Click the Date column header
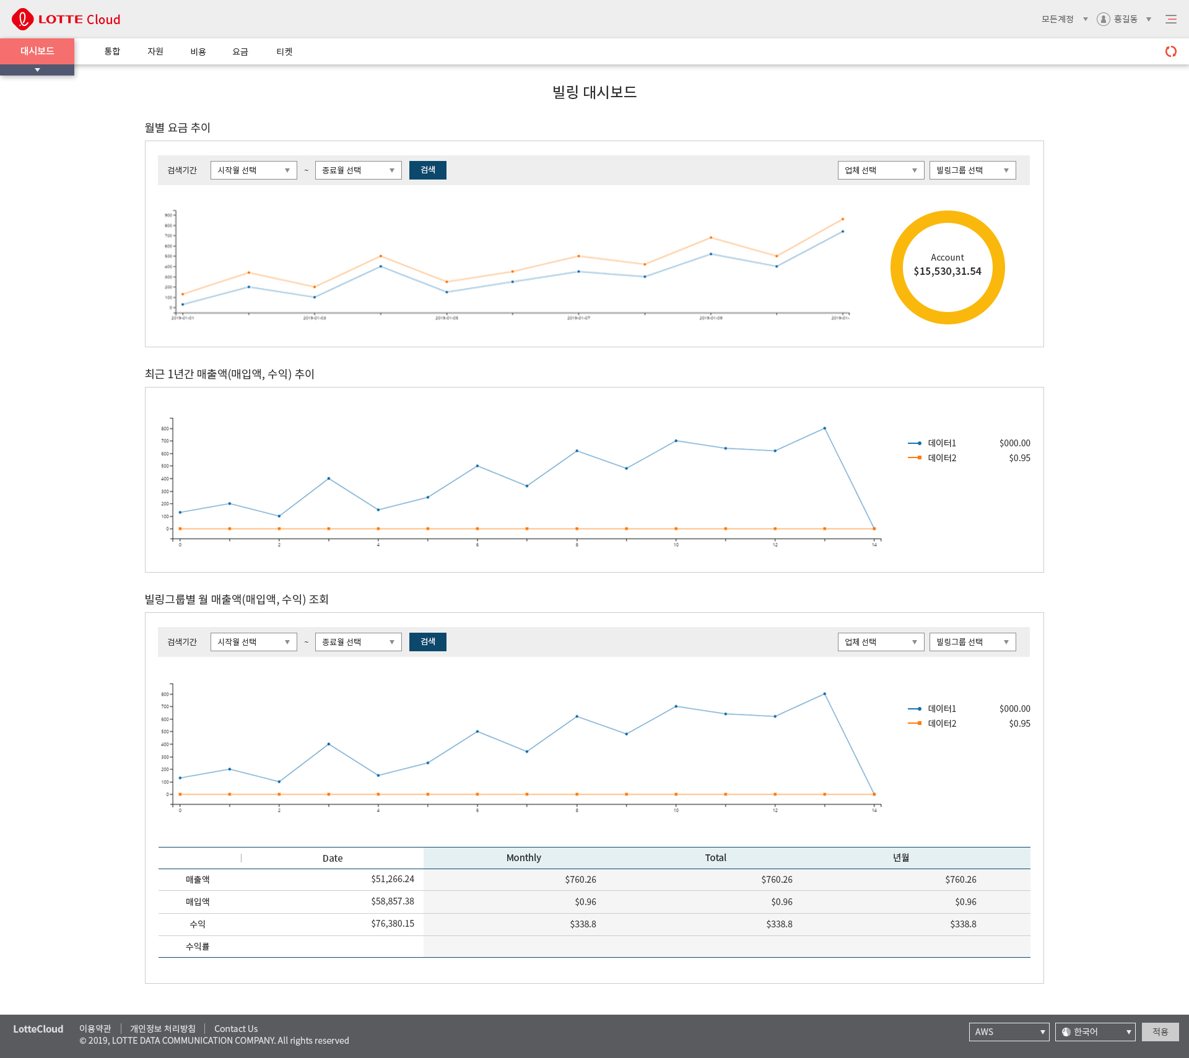 pyautogui.click(x=333, y=858)
